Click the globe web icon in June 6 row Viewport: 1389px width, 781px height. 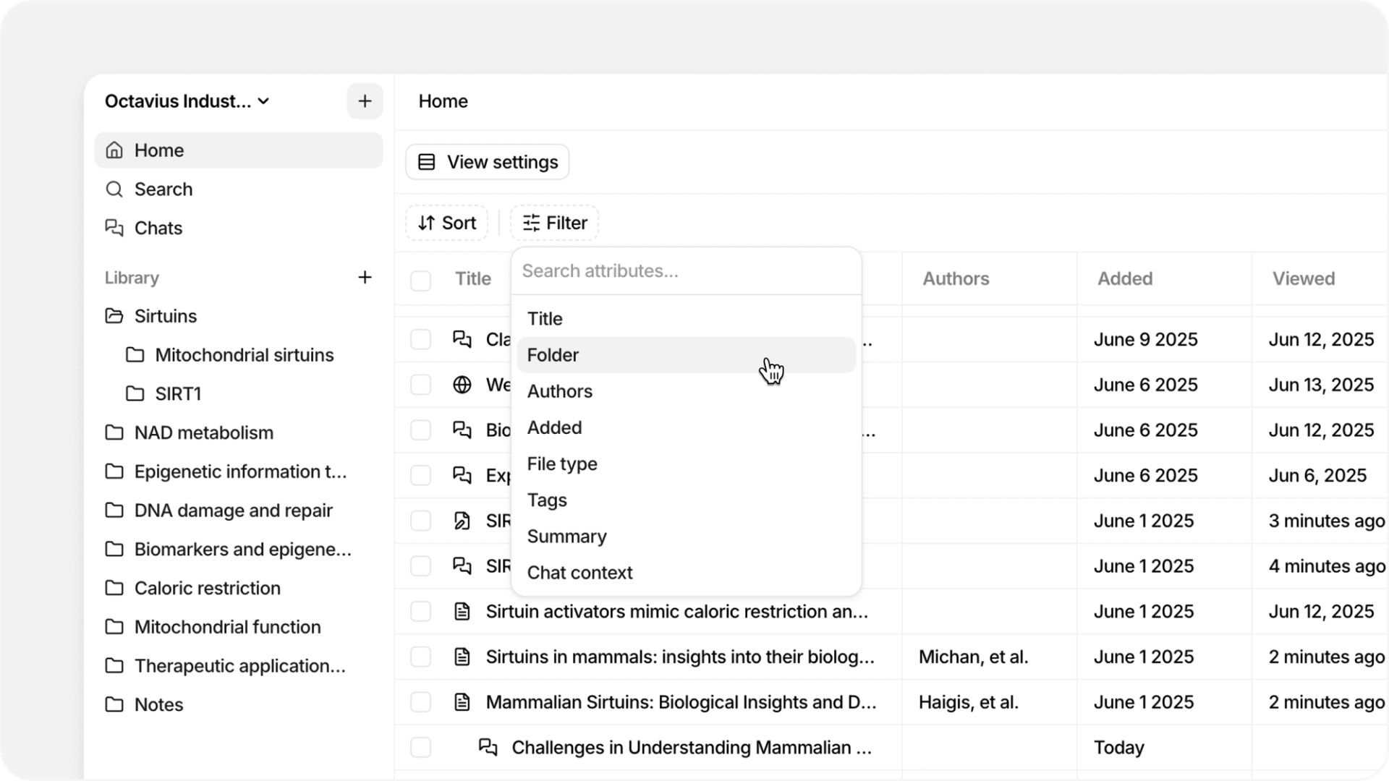(462, 385)
